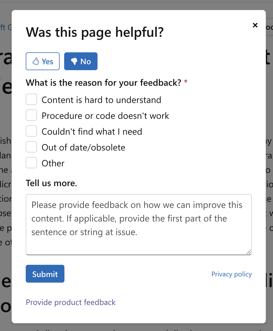Screen dimensions: 273x331
Task: Check "Content is hard to understand"
Action: point(31,99)
